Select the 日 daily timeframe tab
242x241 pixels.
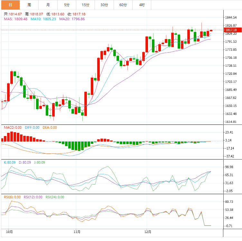(11, 5)
